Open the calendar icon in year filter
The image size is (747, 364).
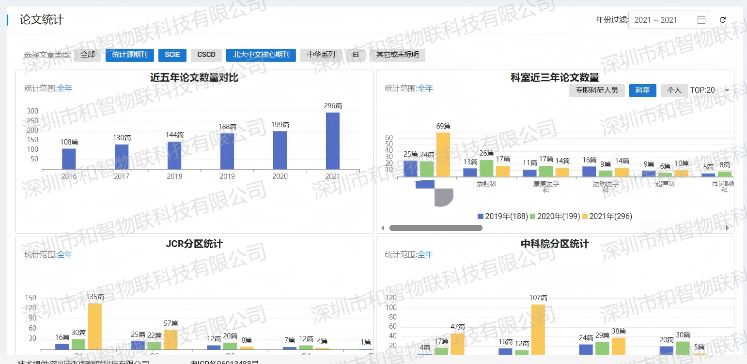701,20
